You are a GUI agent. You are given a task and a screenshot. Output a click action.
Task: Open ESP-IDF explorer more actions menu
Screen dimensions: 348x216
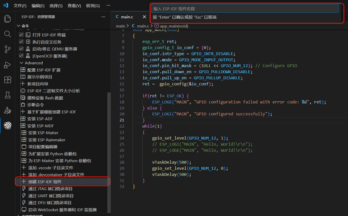click(103, 17)
